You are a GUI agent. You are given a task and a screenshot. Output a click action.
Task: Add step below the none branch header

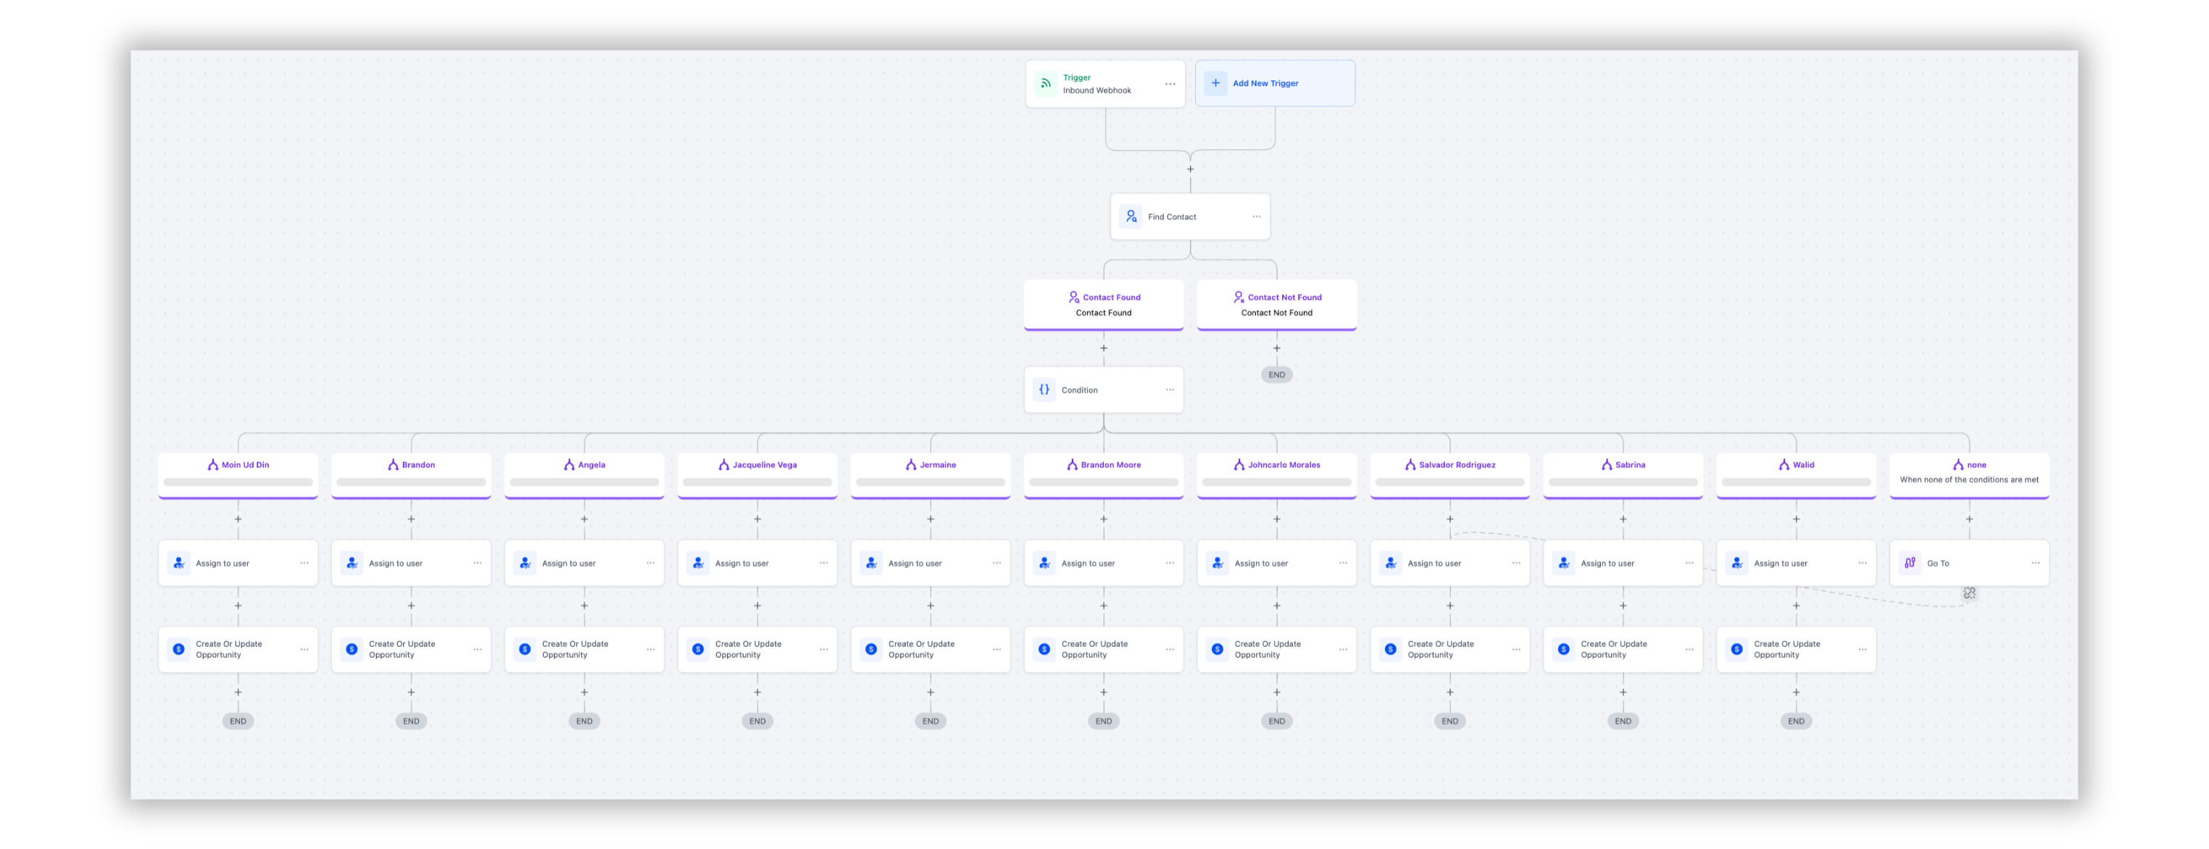tap(1969, 519)
